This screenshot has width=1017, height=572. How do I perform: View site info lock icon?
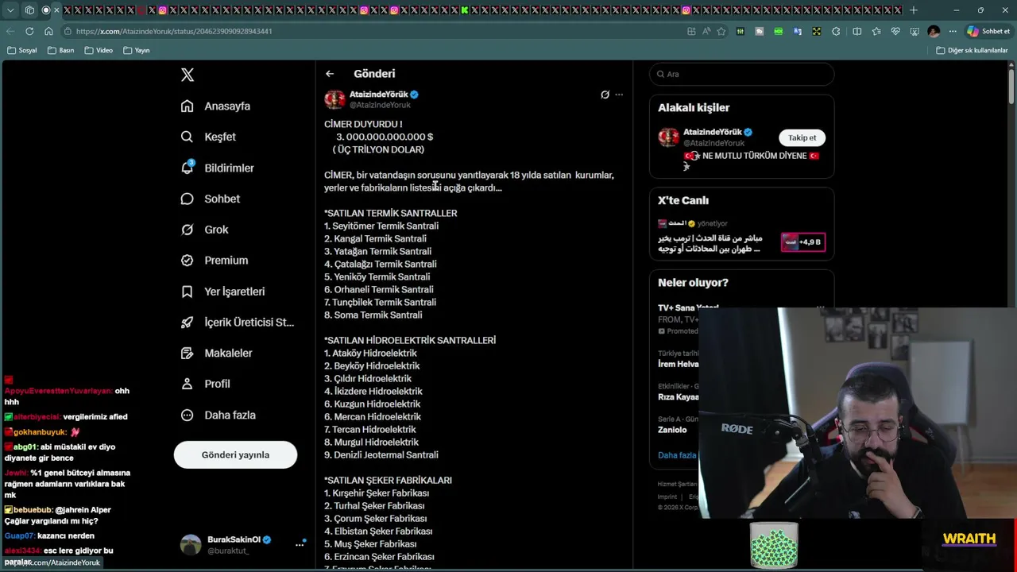pyautogui.click(x=68, y=31)
